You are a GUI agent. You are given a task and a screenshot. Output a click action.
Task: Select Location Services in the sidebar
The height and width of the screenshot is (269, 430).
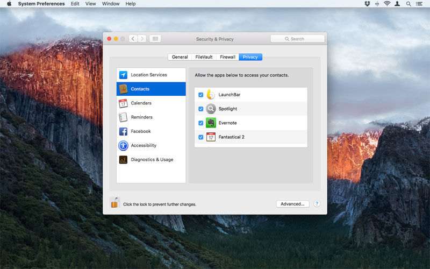click(151, 75)
